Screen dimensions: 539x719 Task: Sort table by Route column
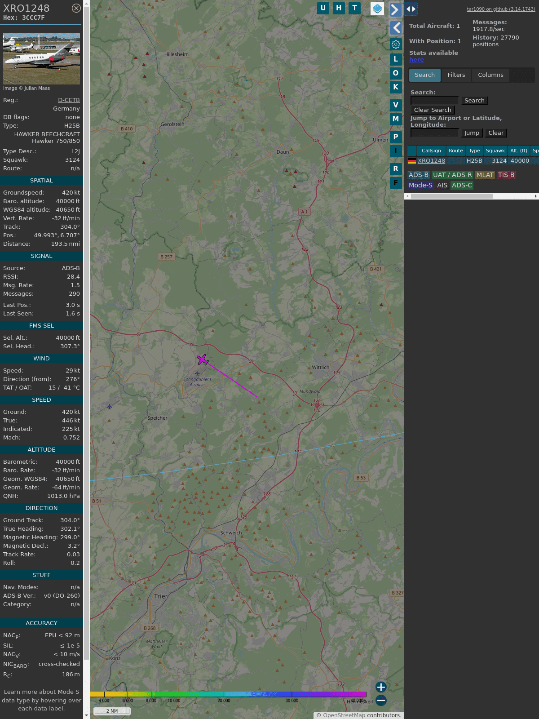455,151
